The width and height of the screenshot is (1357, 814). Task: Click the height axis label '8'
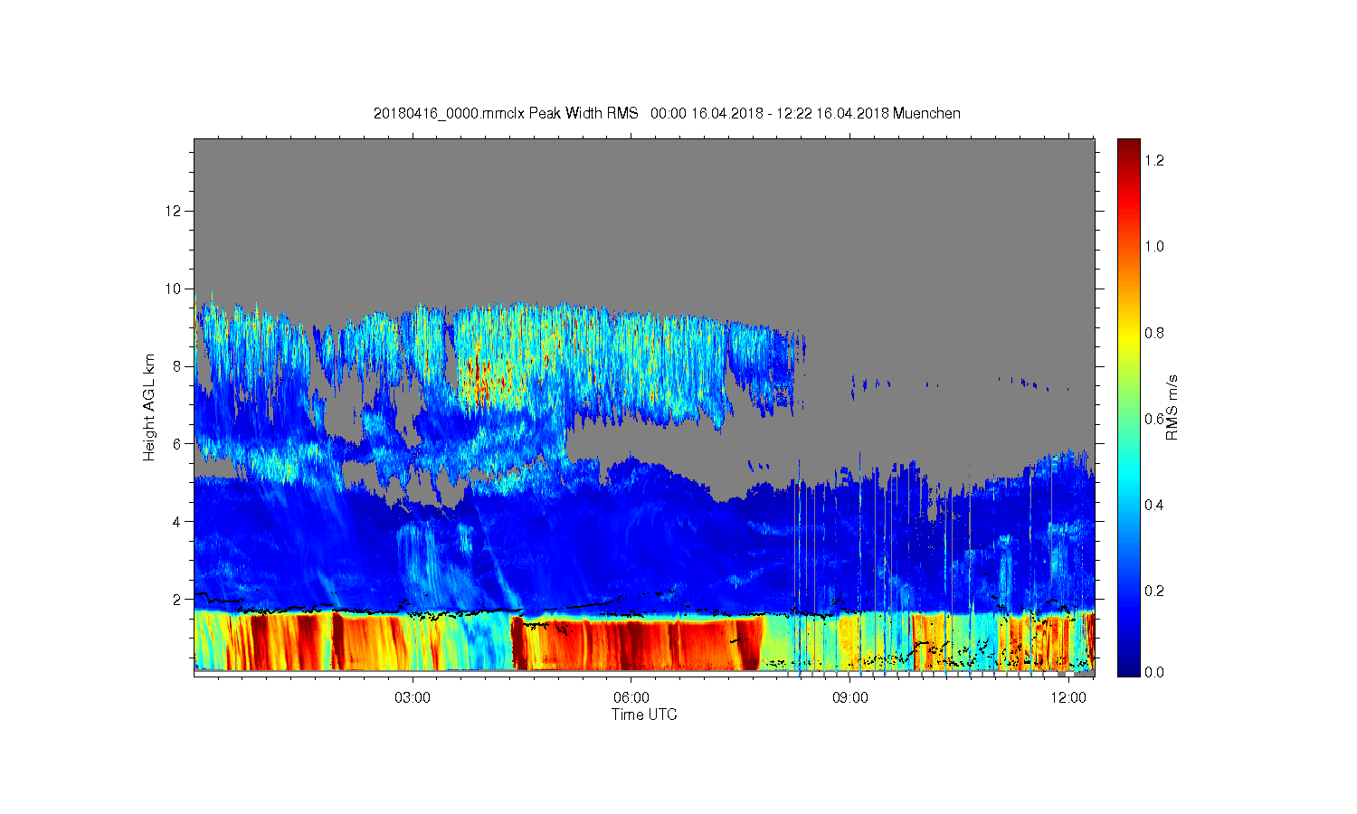click(178, 366)
